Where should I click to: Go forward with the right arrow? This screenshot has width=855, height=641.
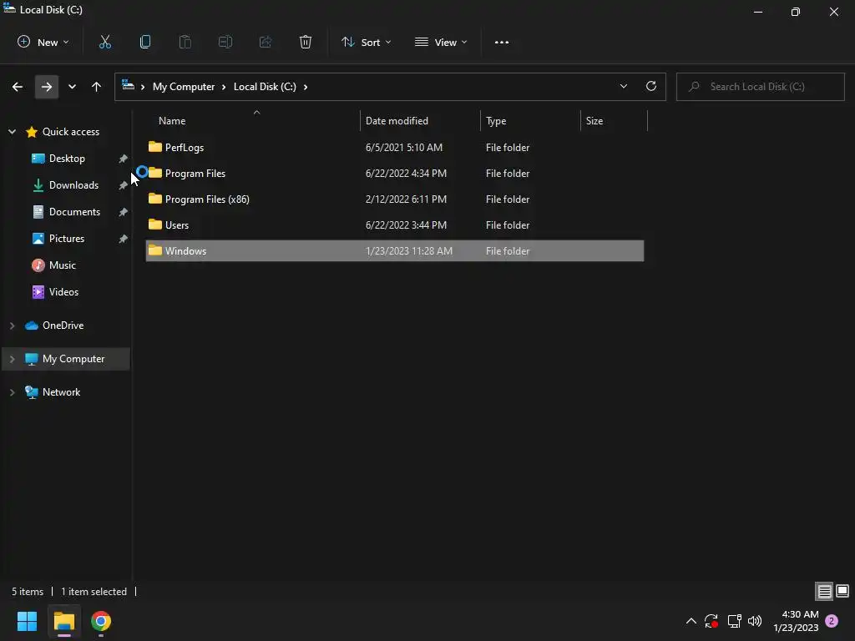tap(47, 87)
